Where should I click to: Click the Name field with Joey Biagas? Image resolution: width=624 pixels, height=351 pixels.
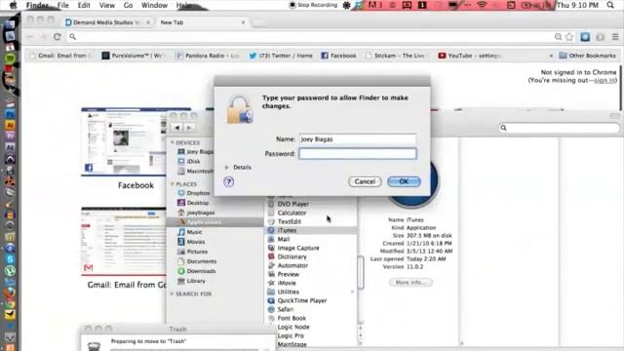(x=358, y=139)
